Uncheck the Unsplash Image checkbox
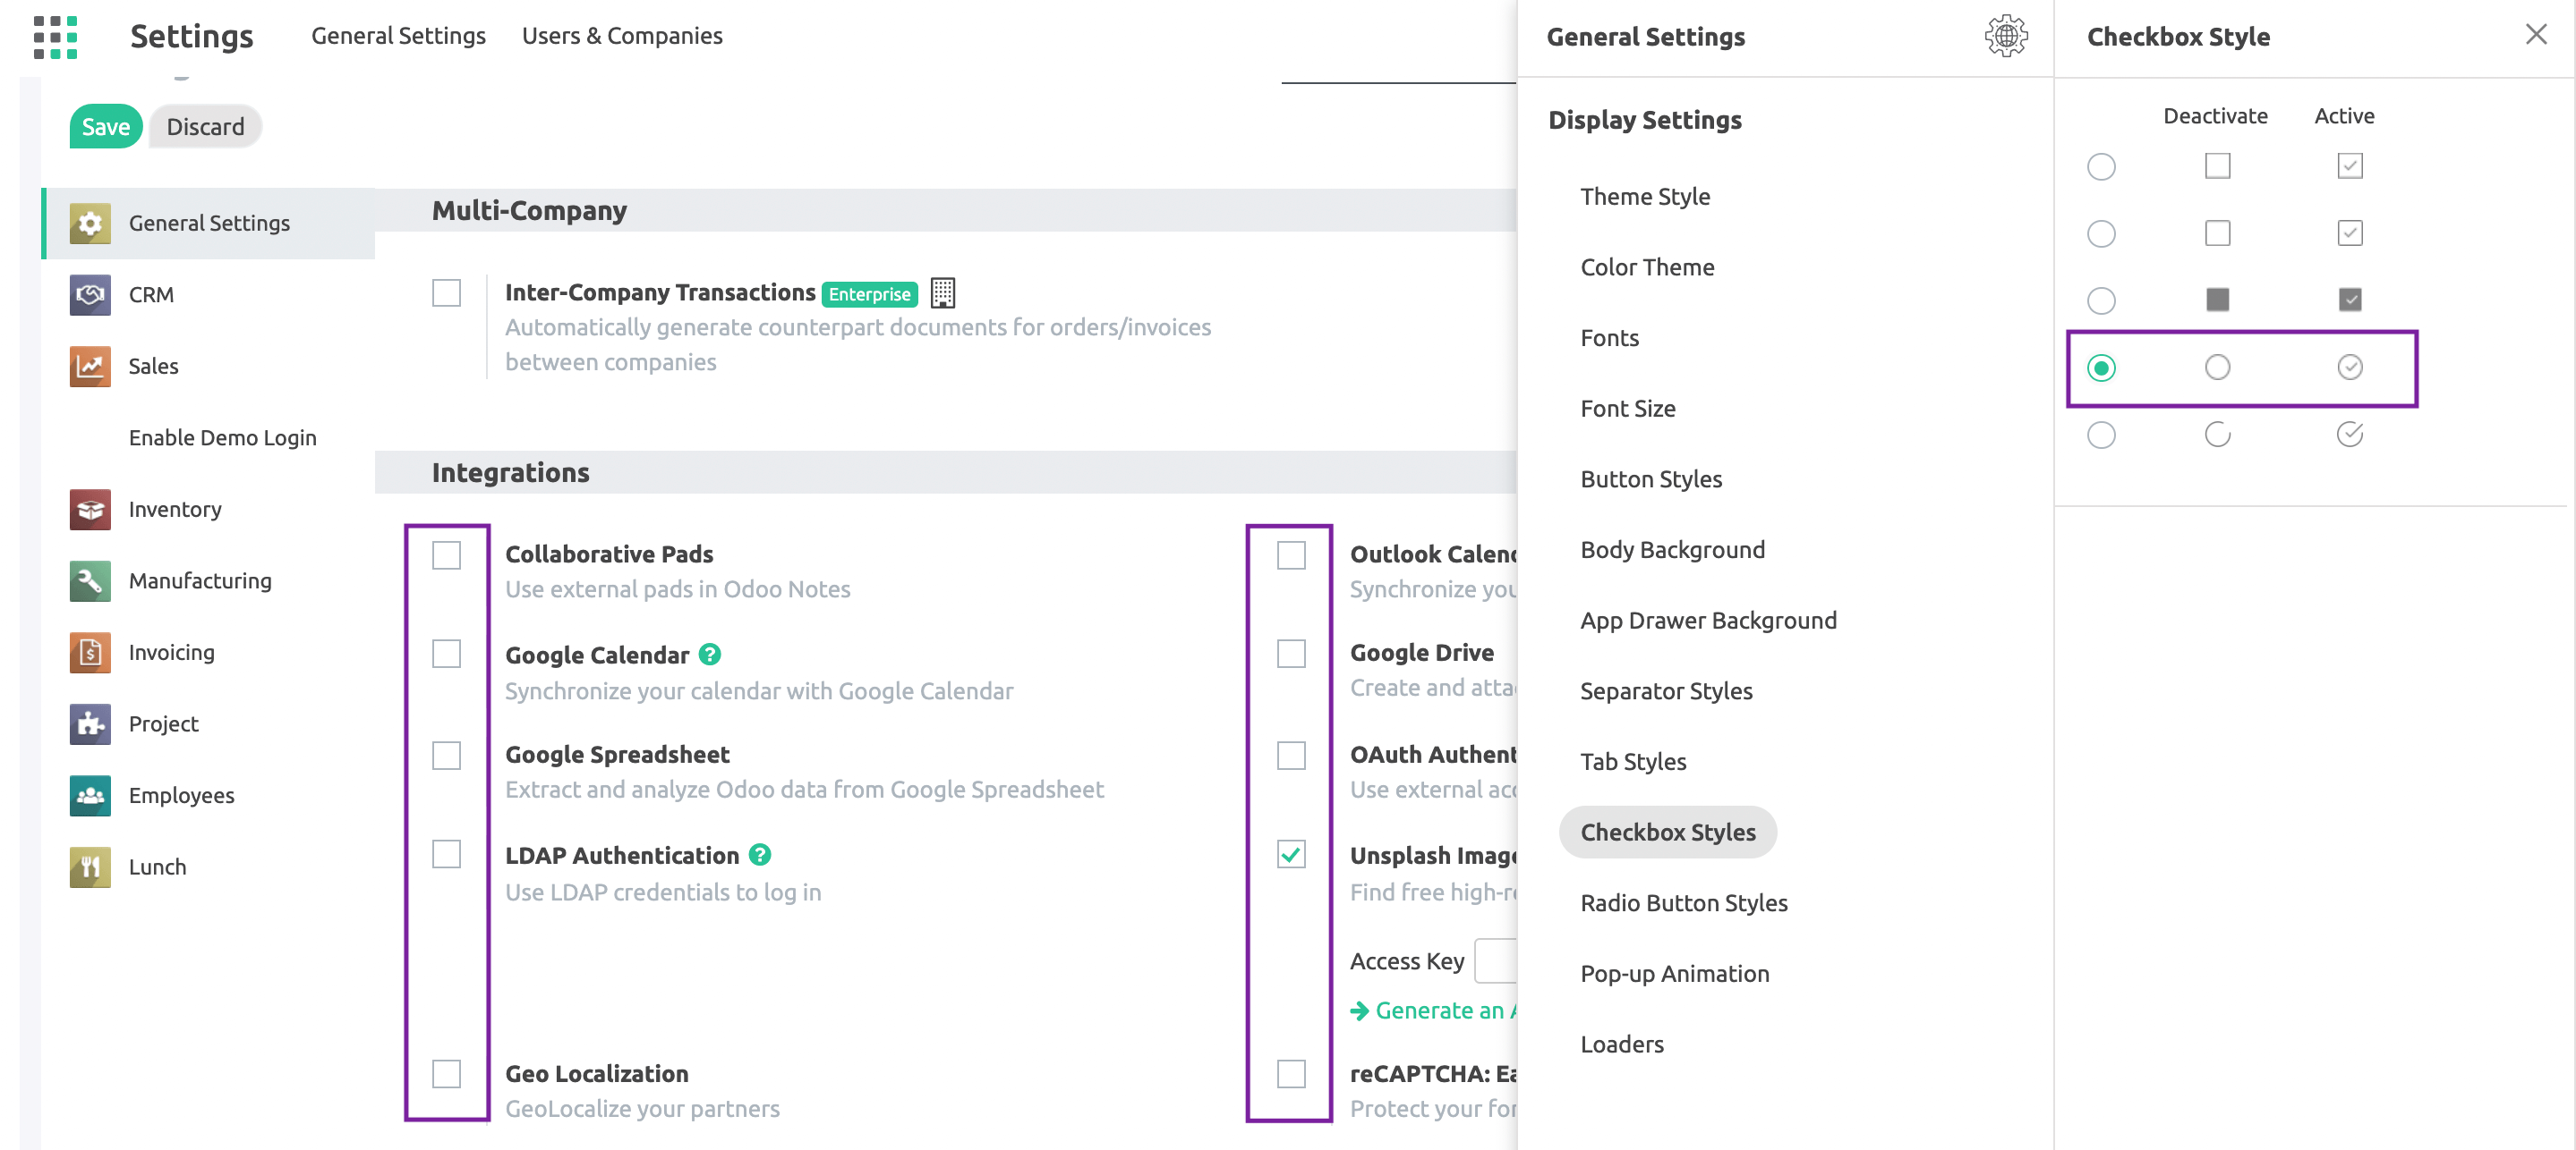2576x1150 pixels. click(1291, 854)
